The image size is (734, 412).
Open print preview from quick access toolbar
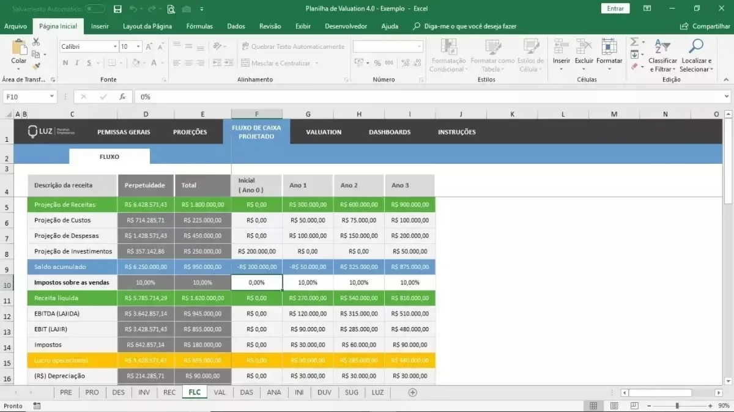click(x=171, y=9)
